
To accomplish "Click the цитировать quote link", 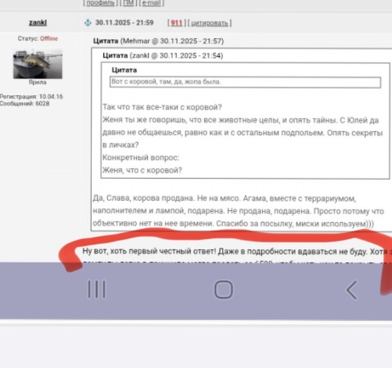I will [210, 23].
